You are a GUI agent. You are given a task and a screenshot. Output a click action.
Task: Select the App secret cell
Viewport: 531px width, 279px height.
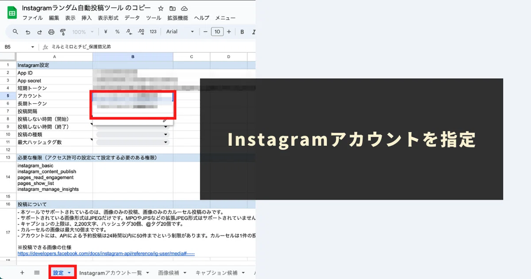pos(54,81)
